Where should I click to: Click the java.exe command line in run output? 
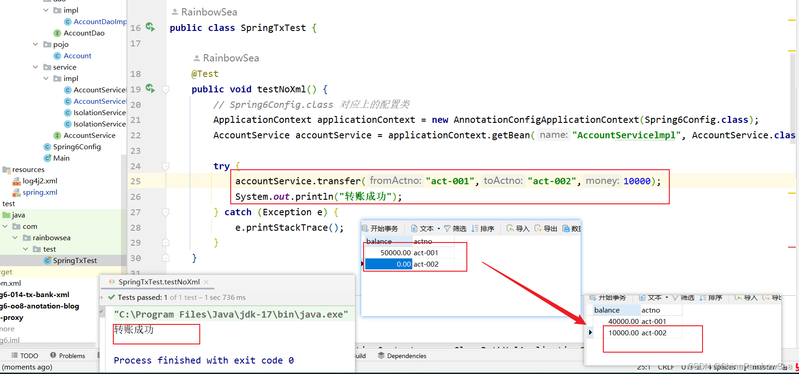point(231,314)
